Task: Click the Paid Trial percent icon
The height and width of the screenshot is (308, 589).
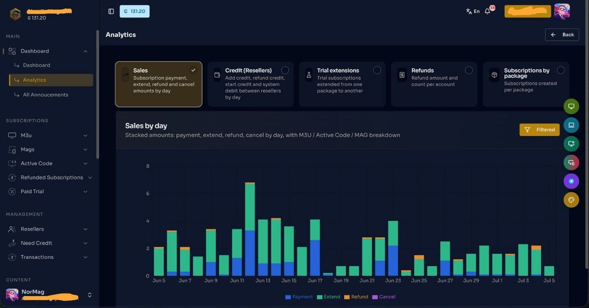Action: 12,191
